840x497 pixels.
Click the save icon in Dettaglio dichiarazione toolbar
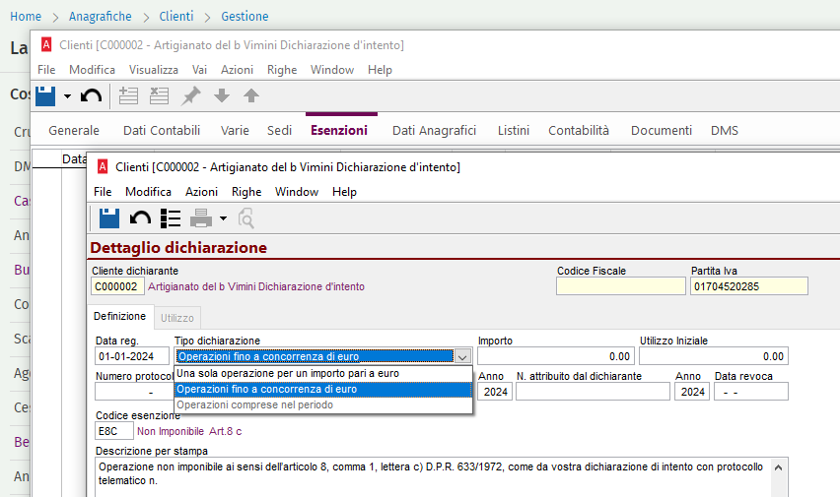coord(109,218)
